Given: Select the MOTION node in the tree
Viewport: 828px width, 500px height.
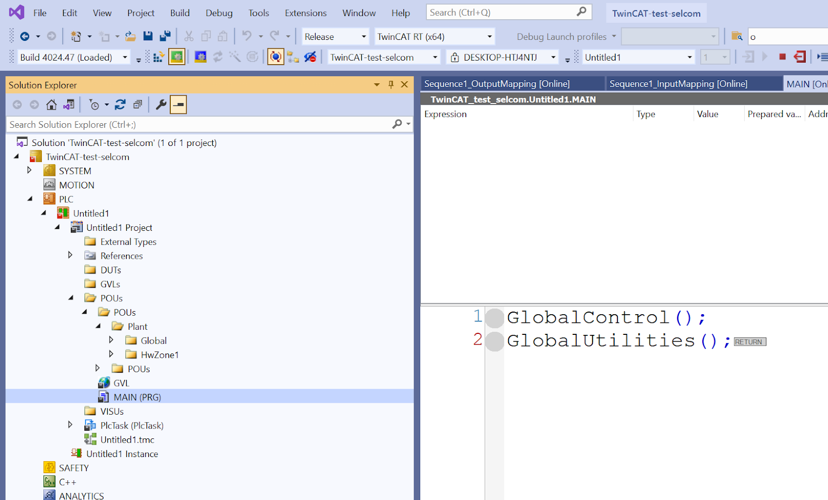Looking at the screenshot, I should click(x=77, y=185).
